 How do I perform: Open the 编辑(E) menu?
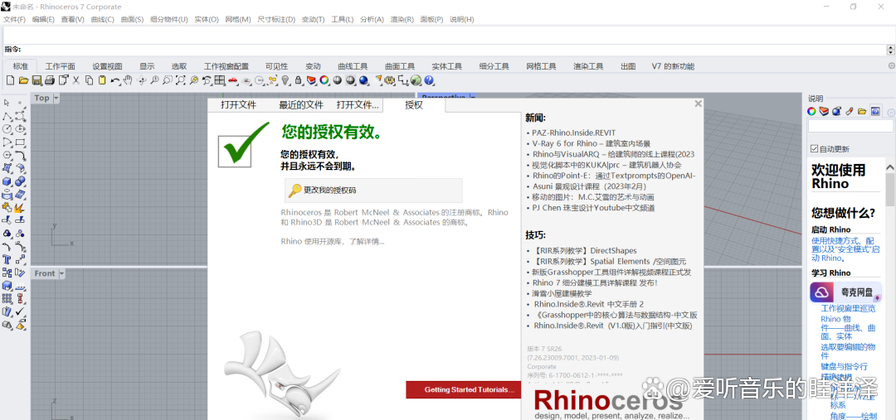(43, 19)
